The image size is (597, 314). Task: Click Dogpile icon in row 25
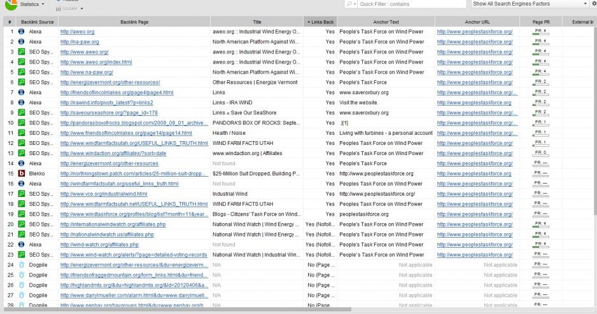click(22, 275)
